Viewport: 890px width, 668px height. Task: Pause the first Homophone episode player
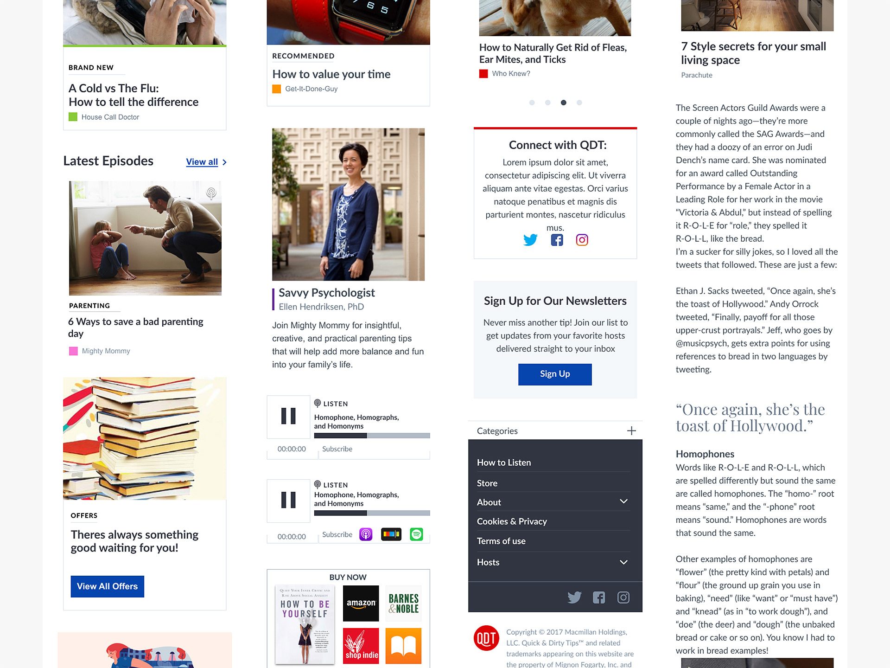[x=288, y=416]
